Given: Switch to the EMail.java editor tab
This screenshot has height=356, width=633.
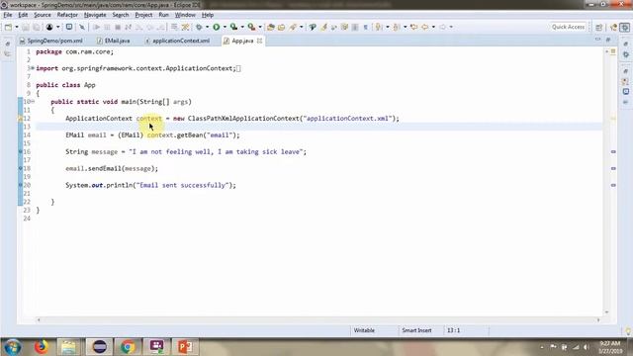Looking at the screenshot, I should click(x=114, y=41).
